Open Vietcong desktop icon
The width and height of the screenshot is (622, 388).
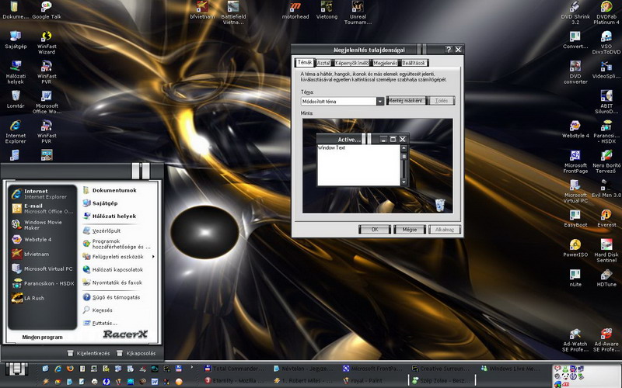click(x=327, y=10)
